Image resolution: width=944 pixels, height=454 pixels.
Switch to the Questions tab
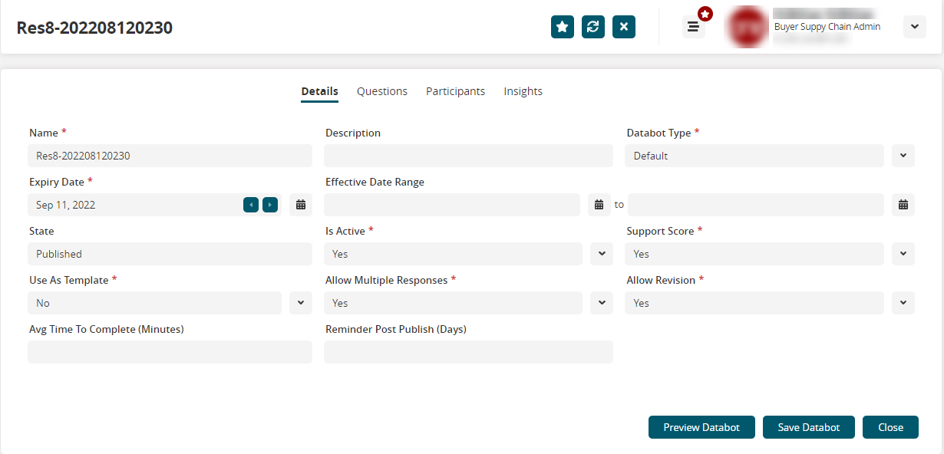coord(382,91)
